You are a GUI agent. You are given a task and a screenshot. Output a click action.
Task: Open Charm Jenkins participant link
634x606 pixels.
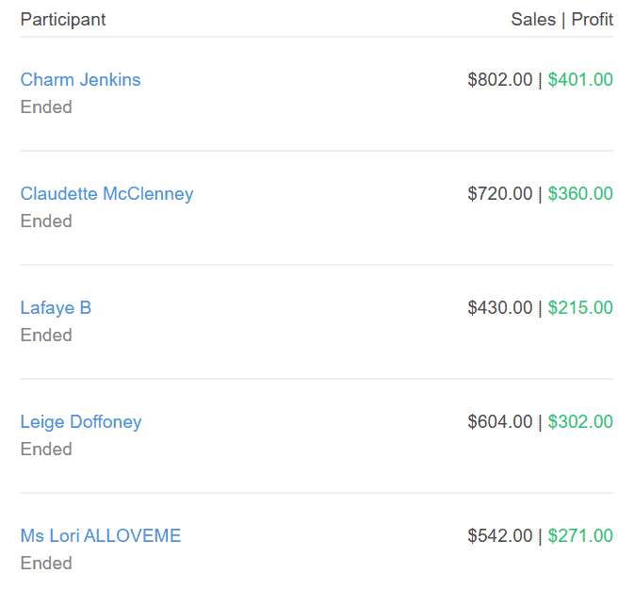[x=80, y=80]
